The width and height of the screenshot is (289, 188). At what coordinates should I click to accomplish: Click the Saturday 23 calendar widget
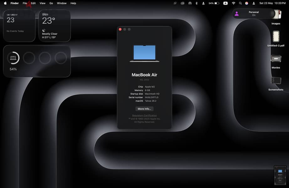coord(19,26)
